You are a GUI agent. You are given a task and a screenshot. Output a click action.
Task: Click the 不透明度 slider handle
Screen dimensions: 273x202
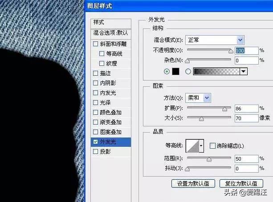(x=231, y=51)
